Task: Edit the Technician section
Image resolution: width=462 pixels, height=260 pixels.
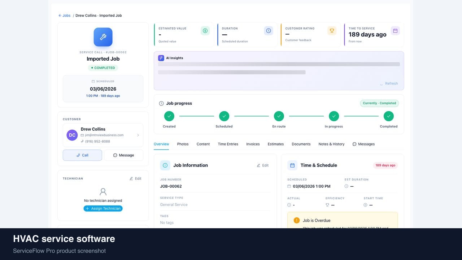Action: click(x=135, y=178)
